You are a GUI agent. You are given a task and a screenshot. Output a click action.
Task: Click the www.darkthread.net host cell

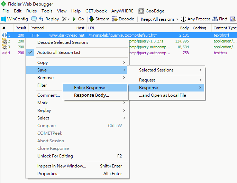(67, 35)
